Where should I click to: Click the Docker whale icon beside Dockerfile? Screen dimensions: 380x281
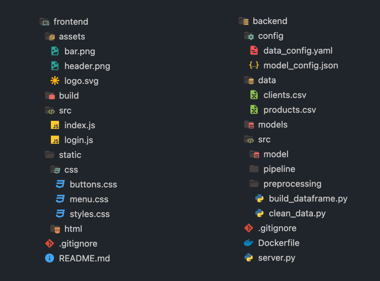coord(248,243)
